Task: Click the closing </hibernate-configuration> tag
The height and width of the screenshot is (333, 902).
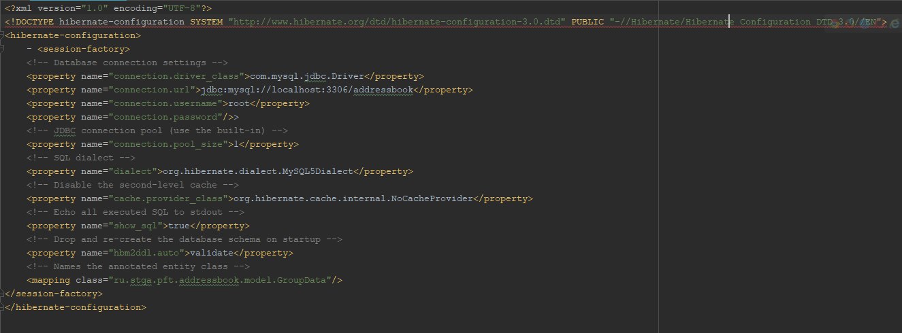Action: pos(76,307)
